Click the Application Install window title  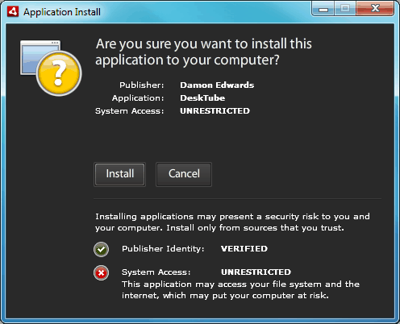[x=62, y=12]
